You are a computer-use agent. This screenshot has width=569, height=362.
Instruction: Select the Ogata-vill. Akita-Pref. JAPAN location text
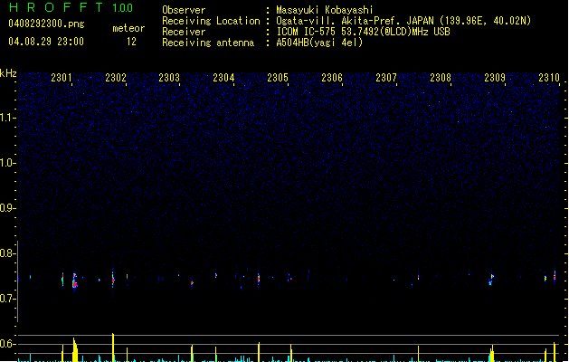403,21
